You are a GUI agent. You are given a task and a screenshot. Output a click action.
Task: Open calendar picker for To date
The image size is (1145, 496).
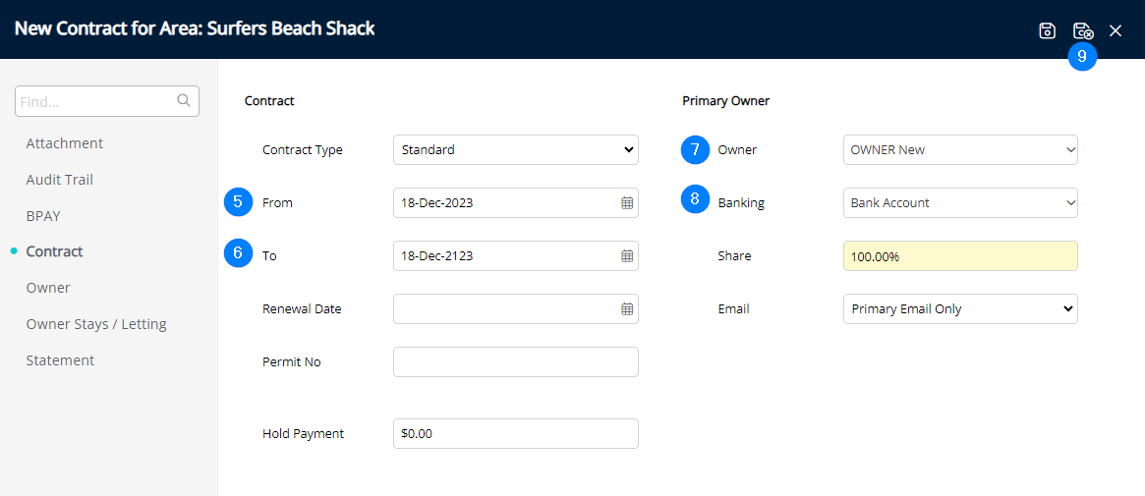(627, 256)
